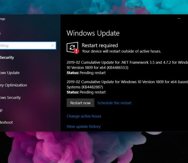Select Troubleshoot in the sidebar
188x163 pixels.
coord(6,122)
